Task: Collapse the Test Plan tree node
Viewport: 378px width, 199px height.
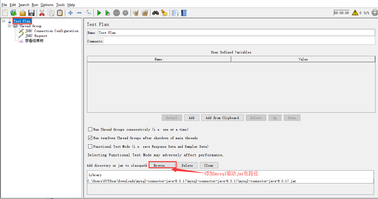Action: (3, 21)
